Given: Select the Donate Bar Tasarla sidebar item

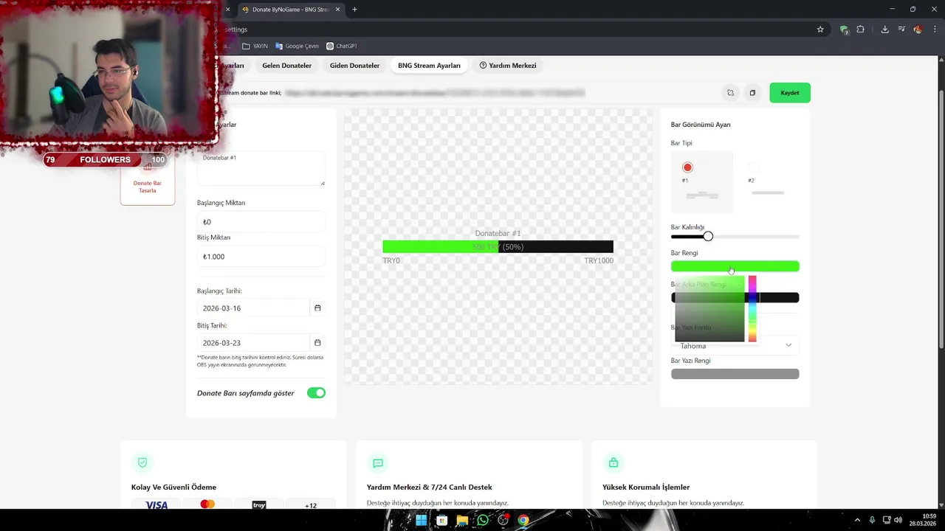Looking at the screenshot, I should pyautogui.click(x=148, y=183).
